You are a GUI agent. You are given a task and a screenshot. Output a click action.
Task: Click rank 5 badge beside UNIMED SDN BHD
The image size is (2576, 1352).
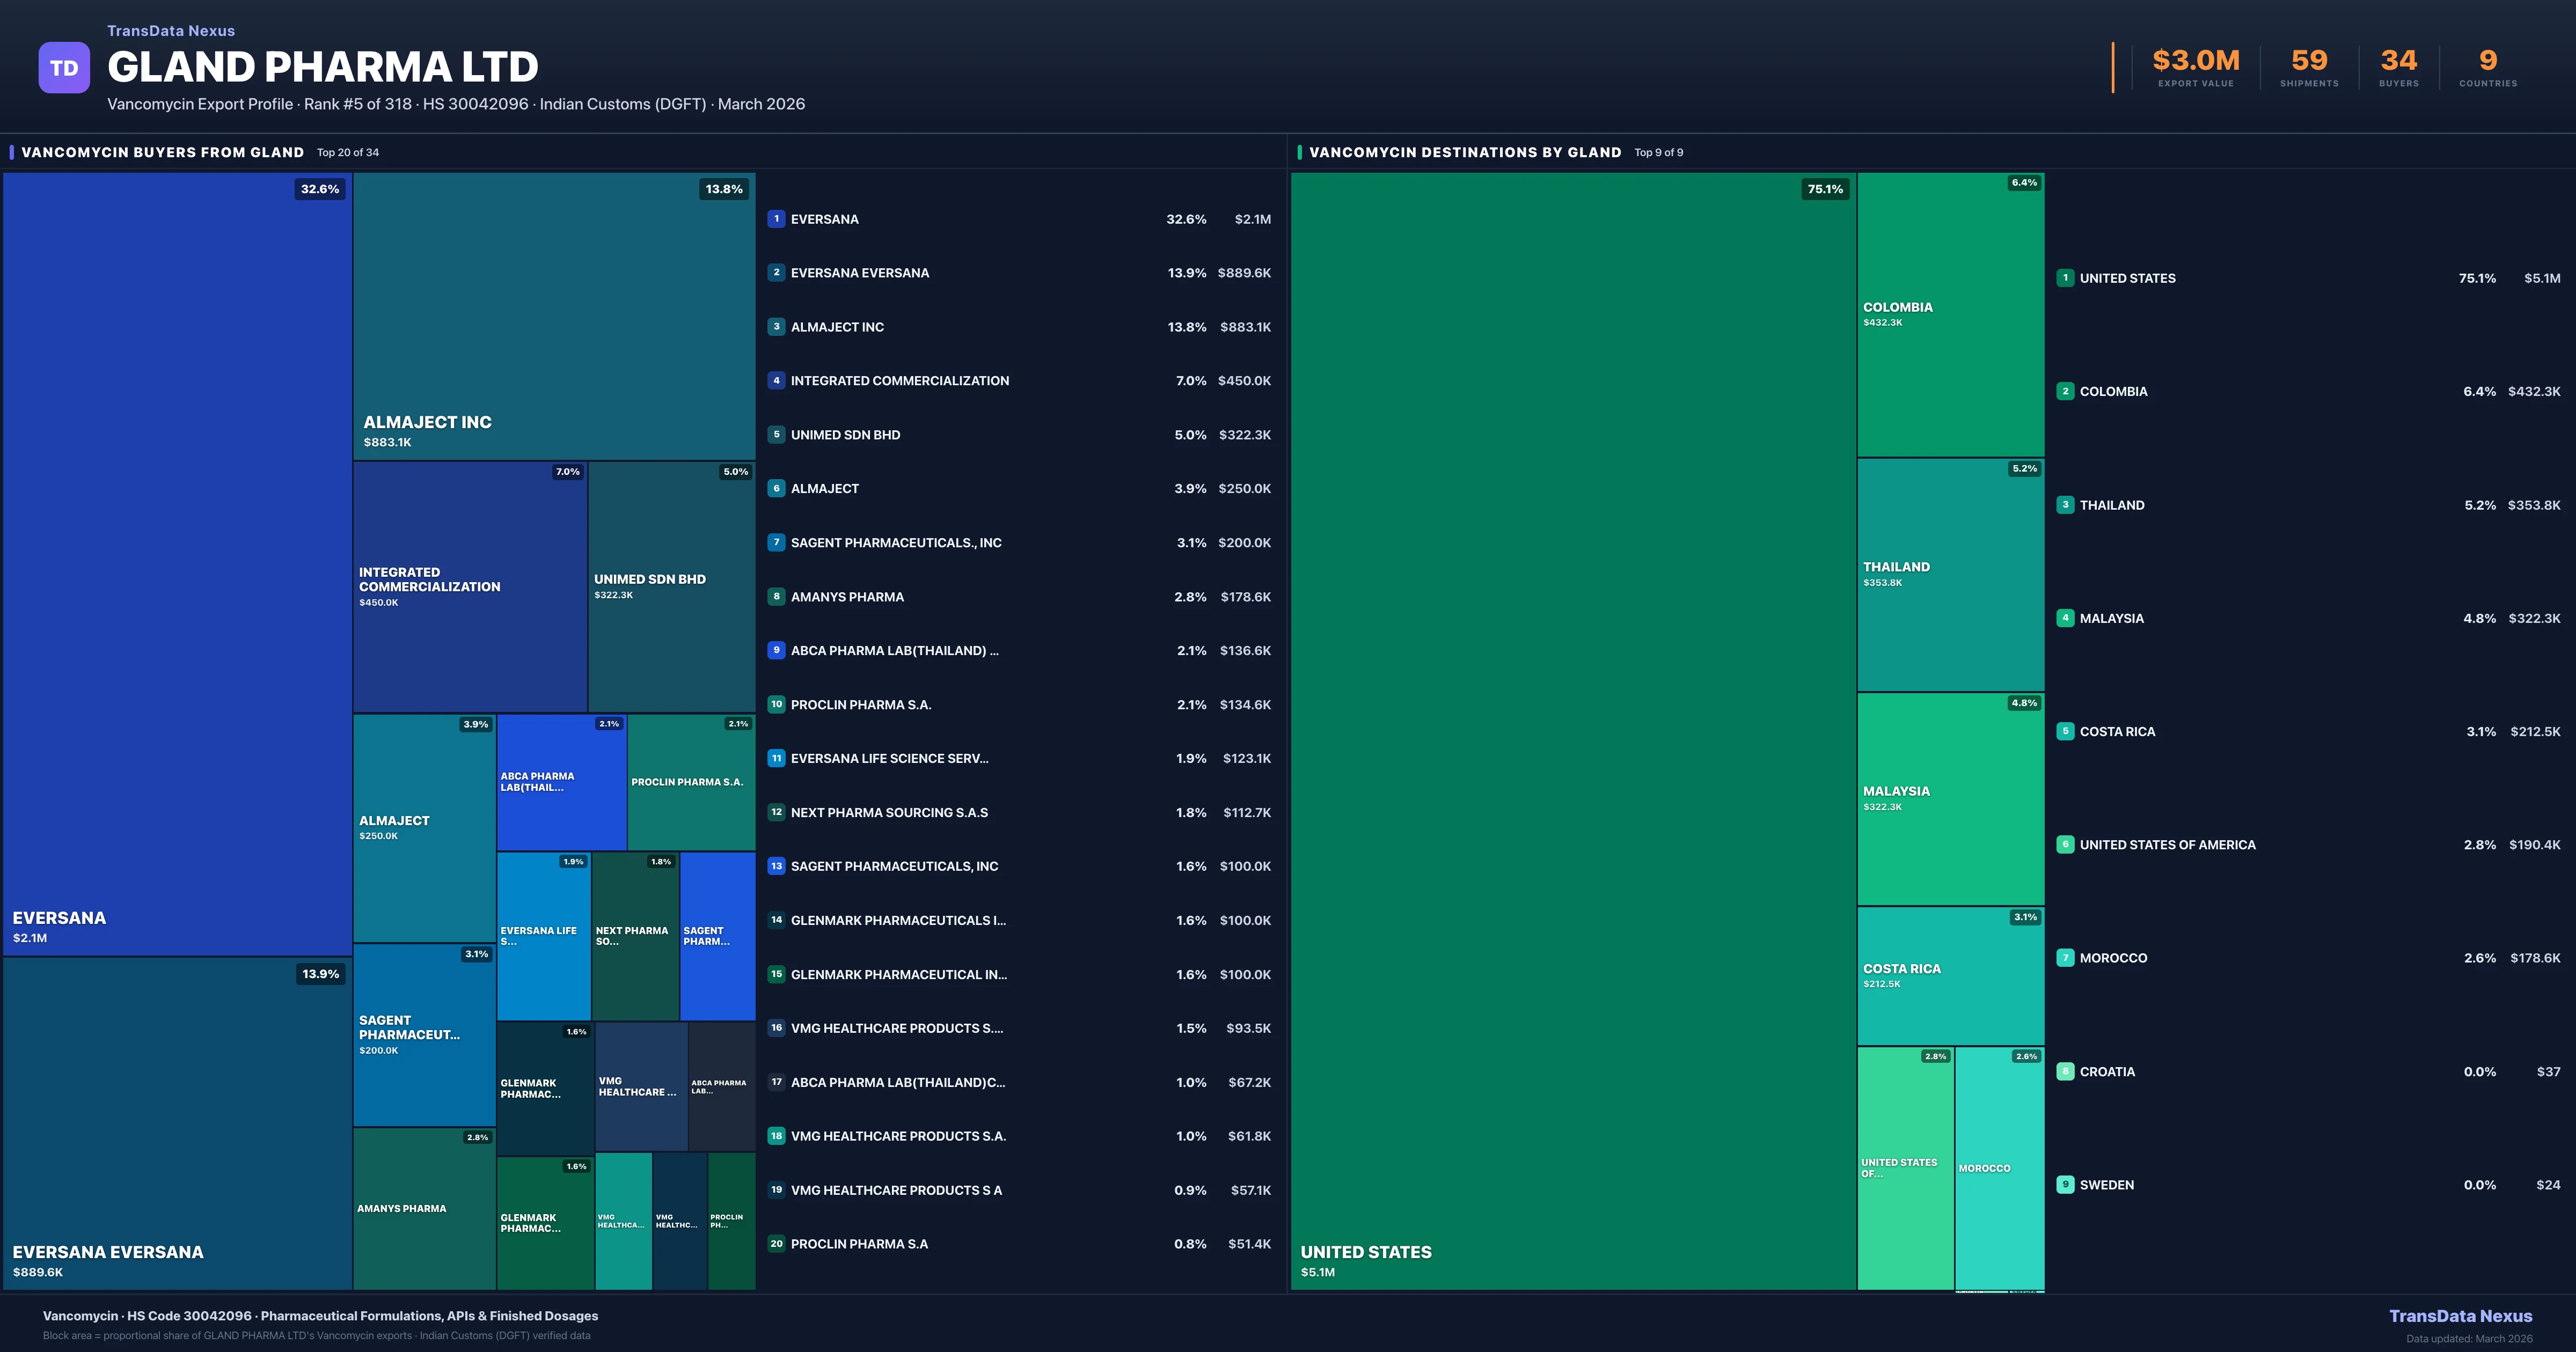click(x=776, y=435)
